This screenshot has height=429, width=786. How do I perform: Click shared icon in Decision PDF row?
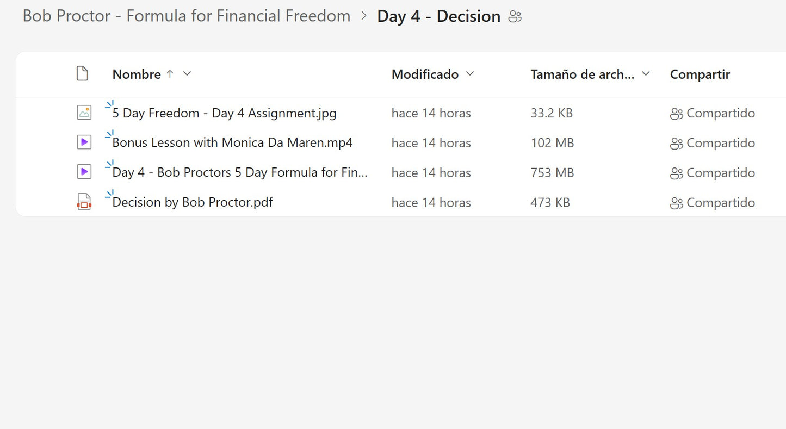[676, 203]
